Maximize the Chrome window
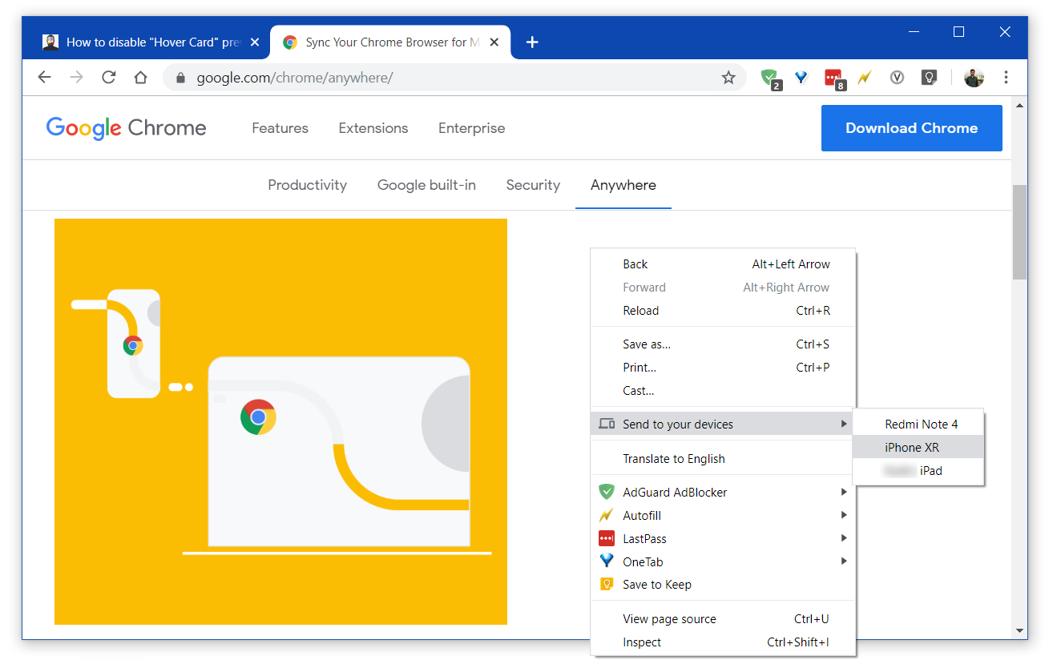The height and width of the screenshot is (672, 1049). [x=958, y=32]
